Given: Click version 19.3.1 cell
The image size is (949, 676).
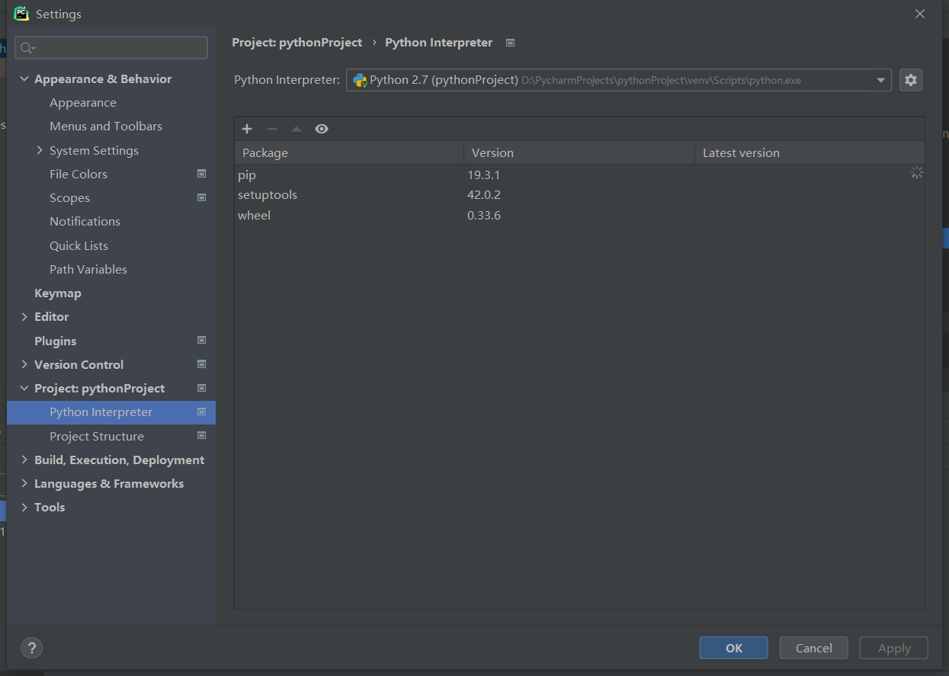Looking at the screenshot, I should click(x=483, y=175).
